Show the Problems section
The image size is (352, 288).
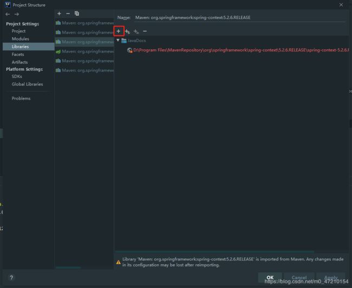(x=21, y=99)
